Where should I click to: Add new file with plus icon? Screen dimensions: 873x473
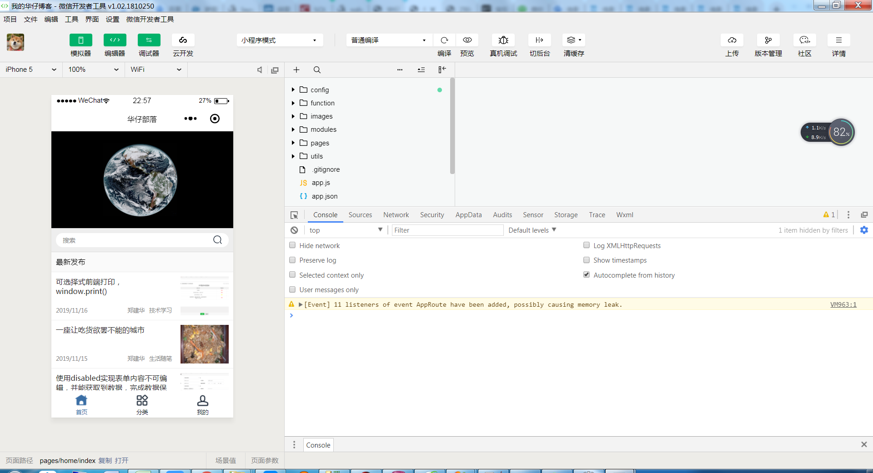tap(296, 70)
